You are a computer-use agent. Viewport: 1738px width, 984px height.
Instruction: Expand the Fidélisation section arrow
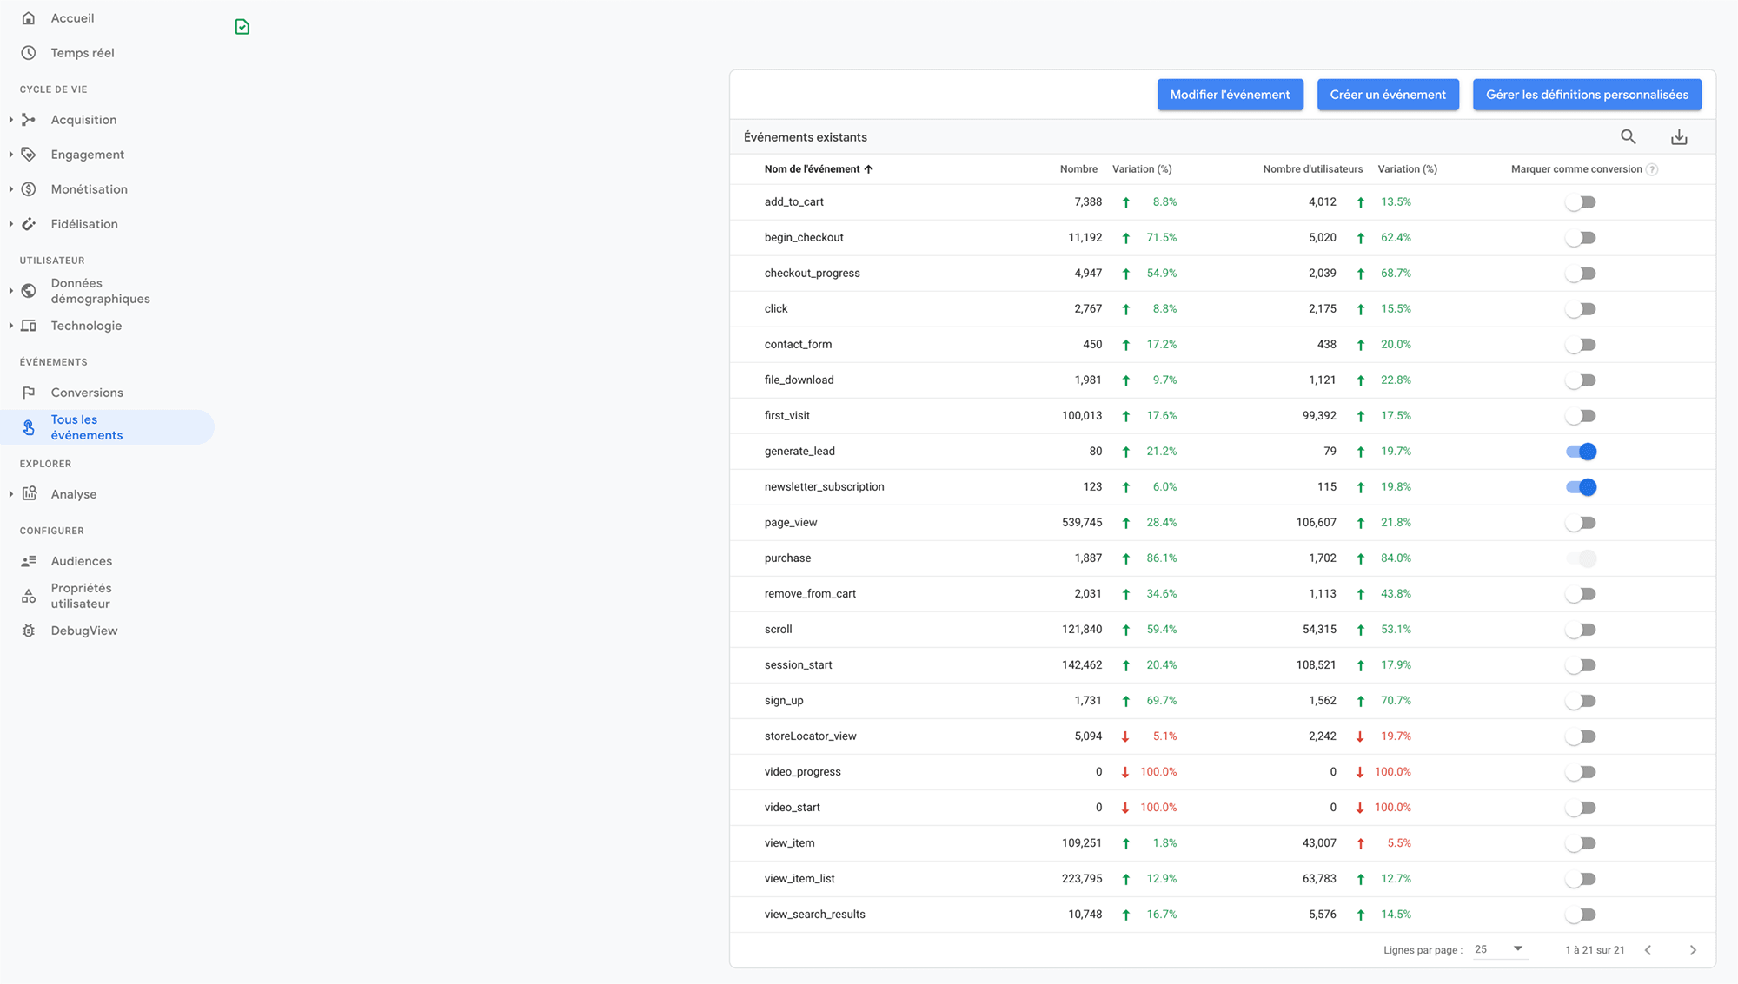point(10,224)
